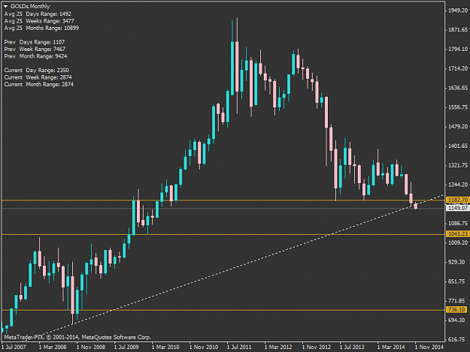
Task: Click the 1949.20 price scale label
Action: click(x=458, y=11)
